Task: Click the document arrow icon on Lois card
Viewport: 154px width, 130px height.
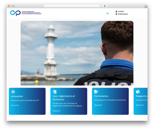Action: (x=55, y=92)
